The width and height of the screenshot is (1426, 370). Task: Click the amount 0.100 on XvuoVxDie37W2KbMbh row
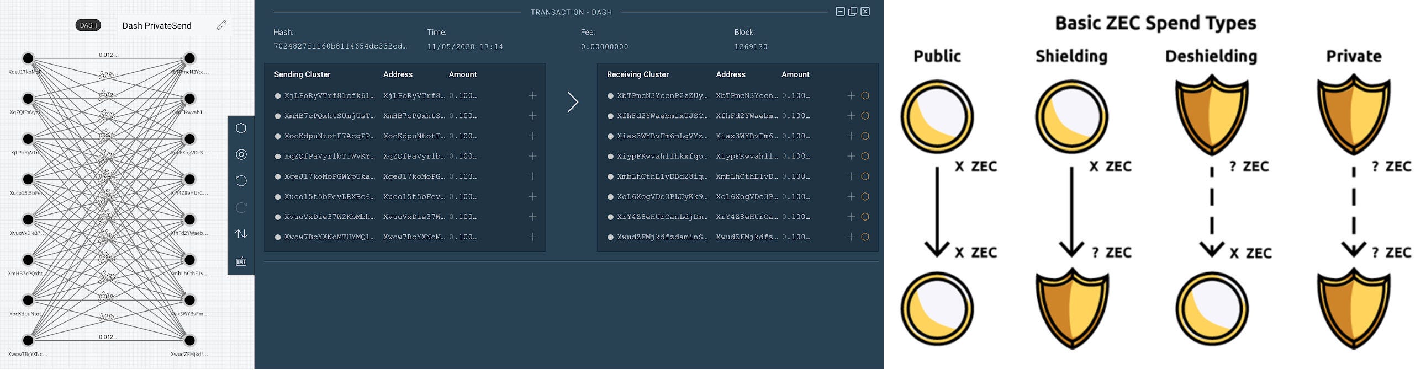[x=463, y=217]
